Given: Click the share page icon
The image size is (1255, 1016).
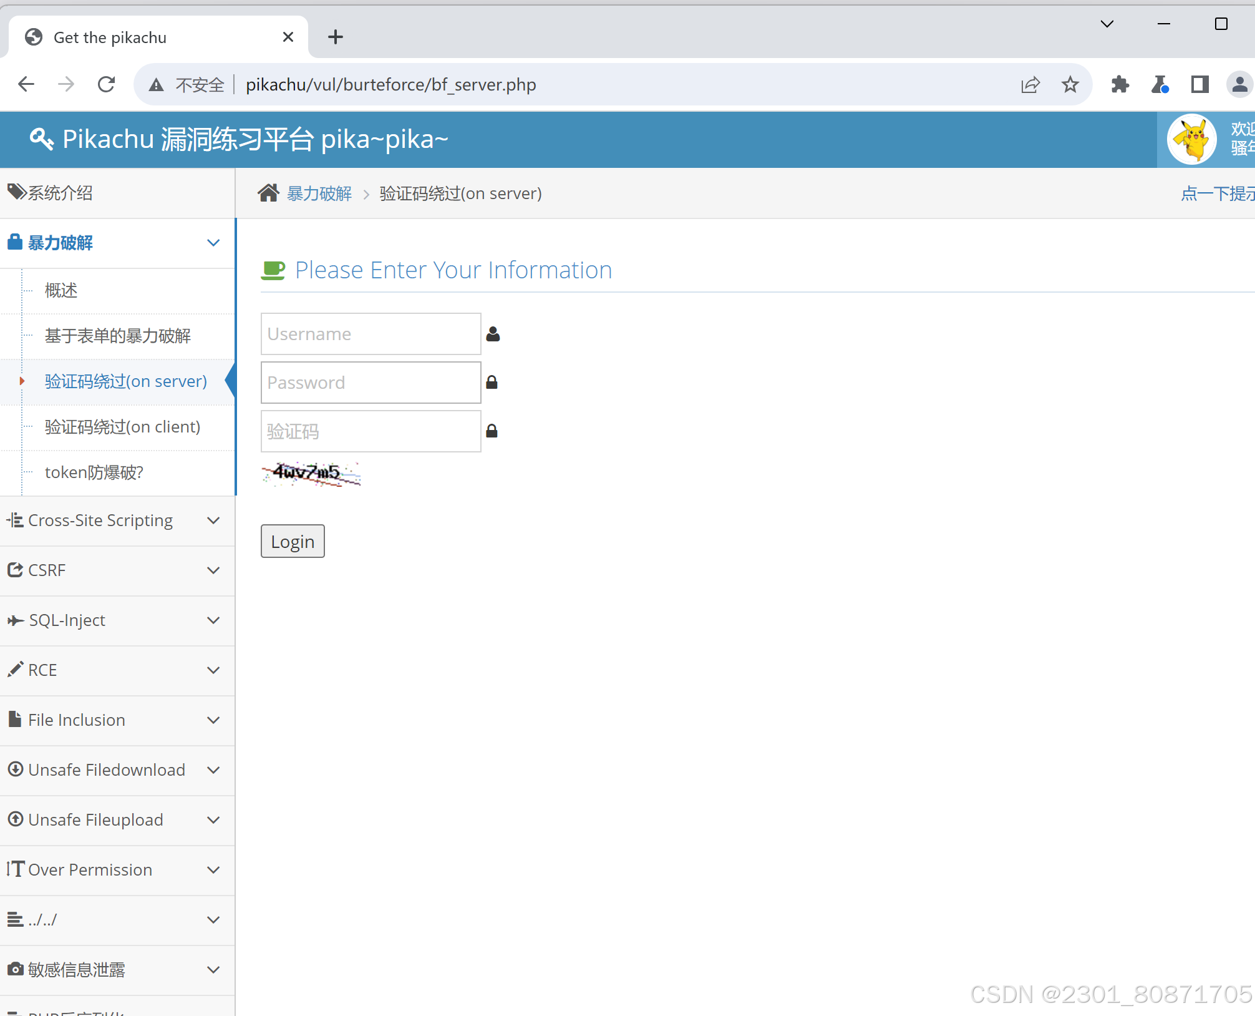Looking at the screenshot, I should pyautogui.click(x=1030, y=84).
